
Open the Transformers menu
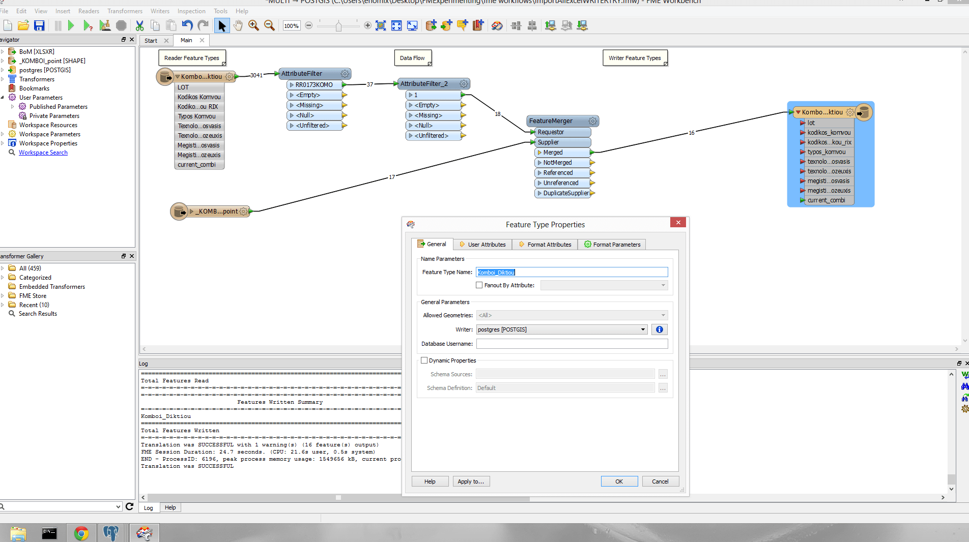[125, 11]
